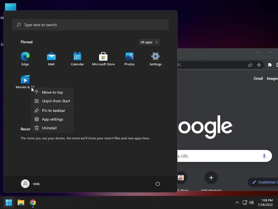Open the Gmail link on Google page

coord(258,79)
